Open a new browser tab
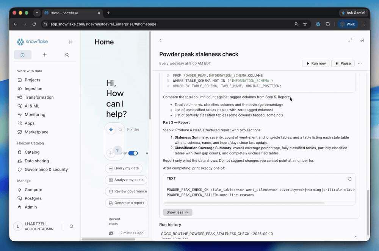Screen dimensions: 379x251 (x=108, y=13)
